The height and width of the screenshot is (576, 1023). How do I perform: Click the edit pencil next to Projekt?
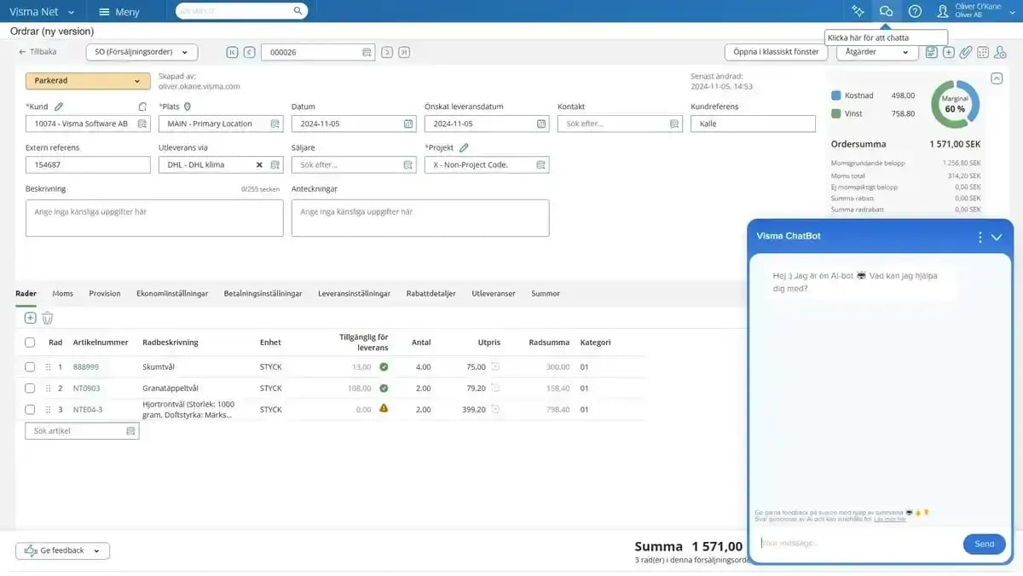coord(464,147)
